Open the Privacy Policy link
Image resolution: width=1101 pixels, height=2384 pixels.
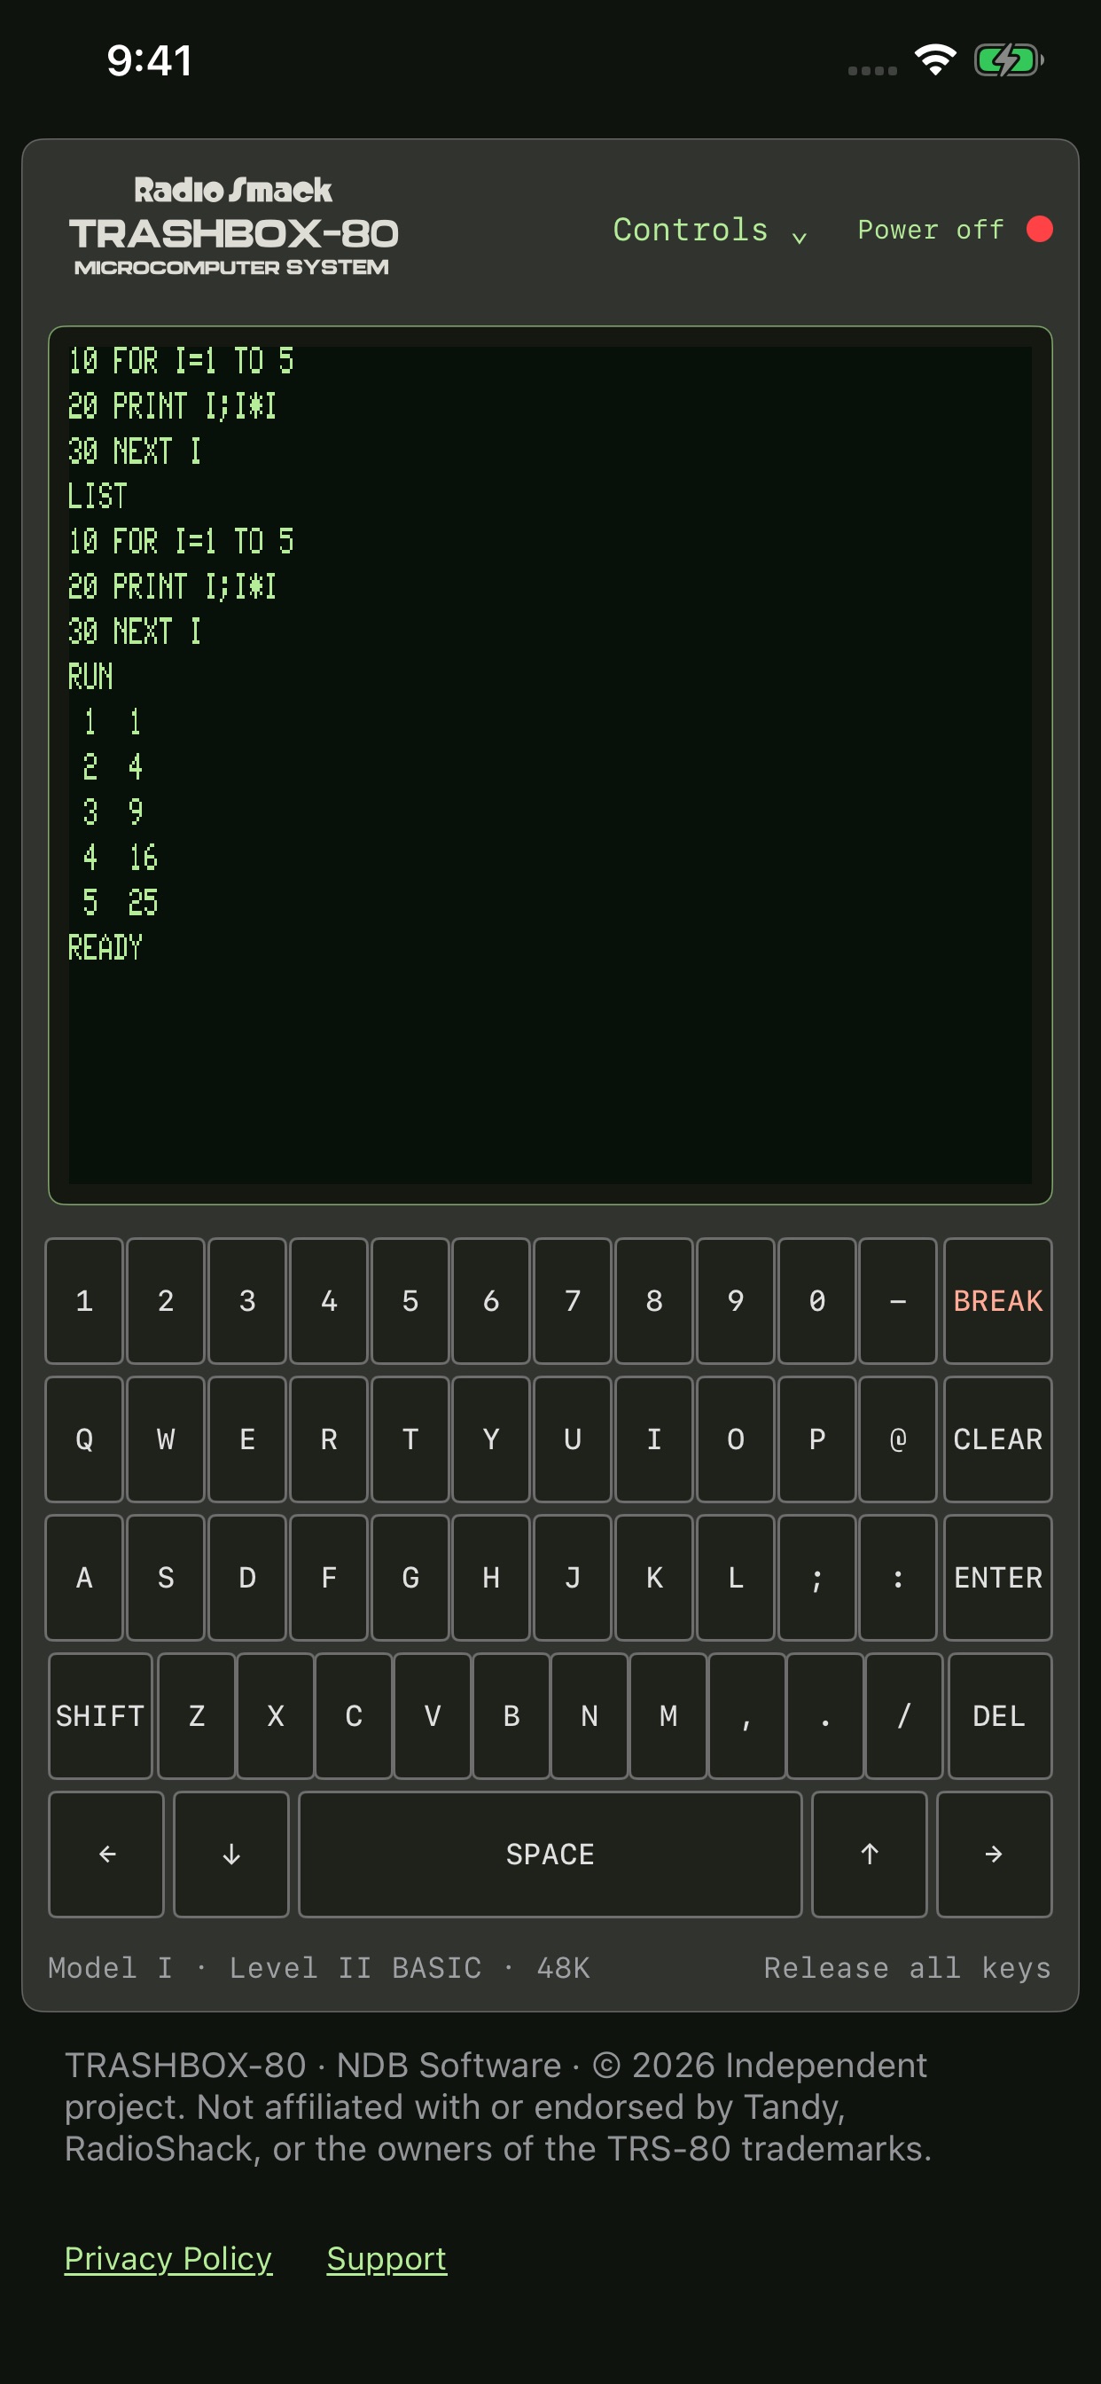168,2259
